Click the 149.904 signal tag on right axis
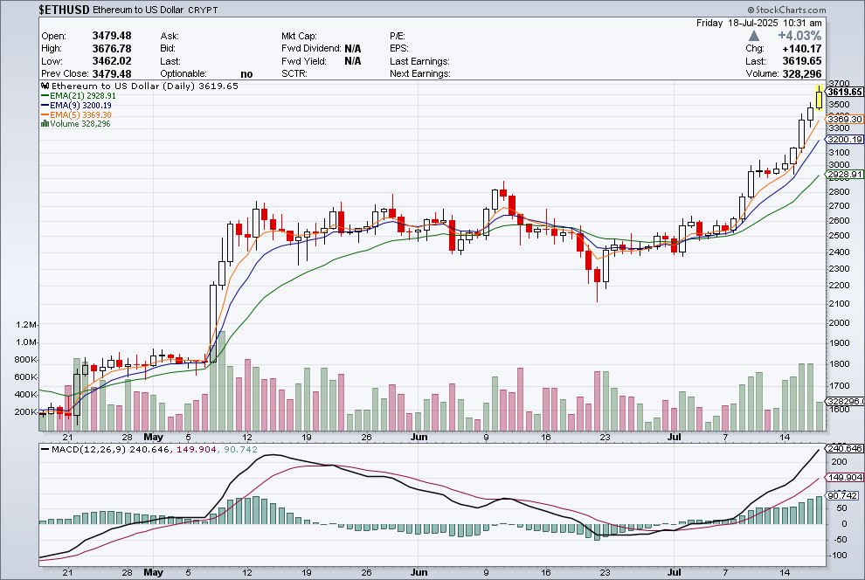Viewport: 865px width, 580px height. click(x=845, y=478)
